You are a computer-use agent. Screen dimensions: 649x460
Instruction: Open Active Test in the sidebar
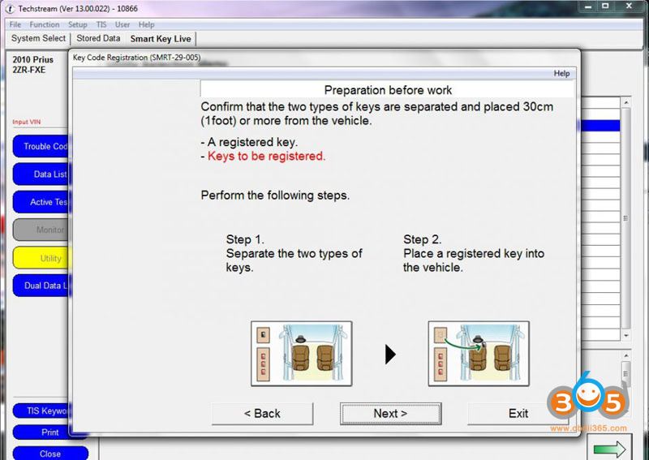[41, 202]
